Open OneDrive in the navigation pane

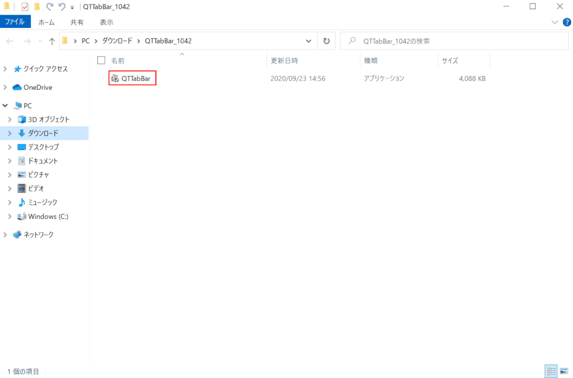[38, 87]
